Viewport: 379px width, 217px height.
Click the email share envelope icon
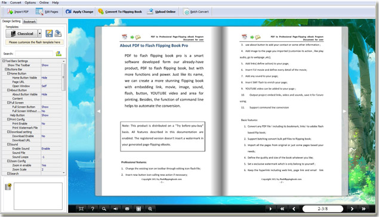127,209
